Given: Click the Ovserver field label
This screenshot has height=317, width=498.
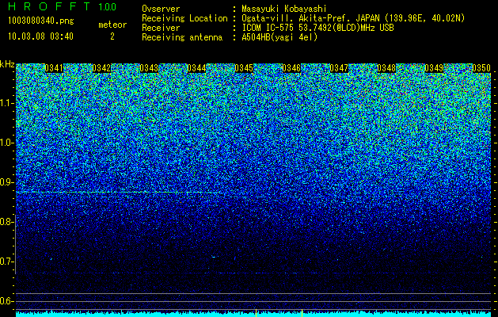Looking at the screenshot, I should point(161,9).
